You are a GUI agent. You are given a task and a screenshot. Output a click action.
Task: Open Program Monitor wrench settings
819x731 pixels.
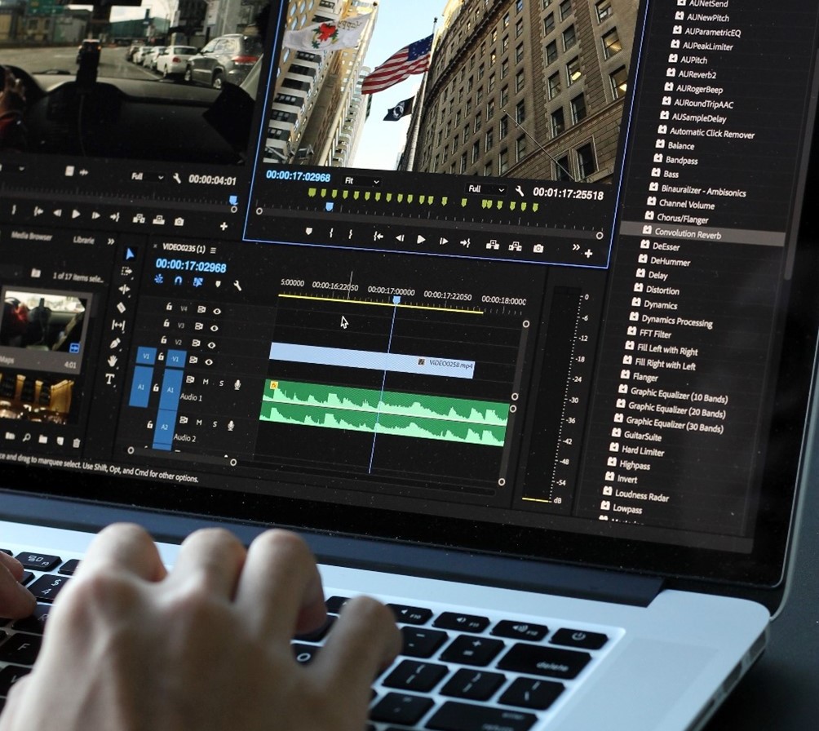click(x=519, y=191)
